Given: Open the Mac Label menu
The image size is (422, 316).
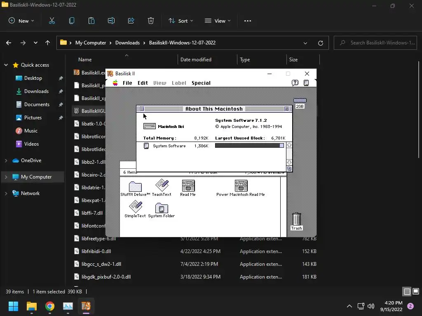Looking at the screenshot, I should pyautogui.click(x=179, y=83).
